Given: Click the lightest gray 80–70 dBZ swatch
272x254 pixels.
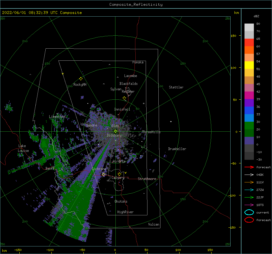Looking at the screenshot, I should [249, 27].
